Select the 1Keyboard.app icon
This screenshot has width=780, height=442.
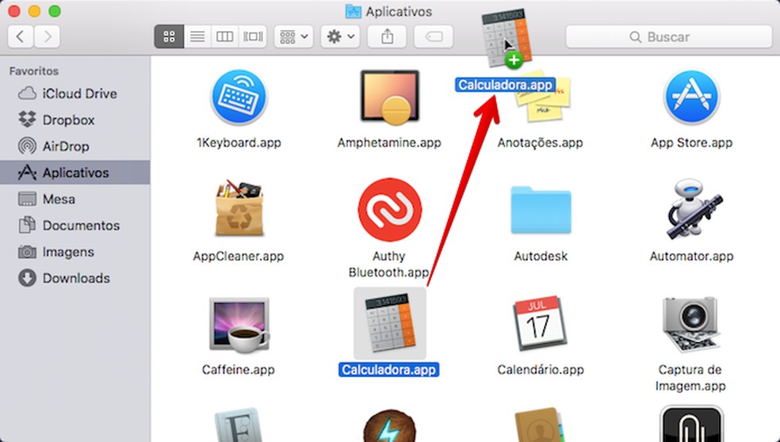point(239,97)
